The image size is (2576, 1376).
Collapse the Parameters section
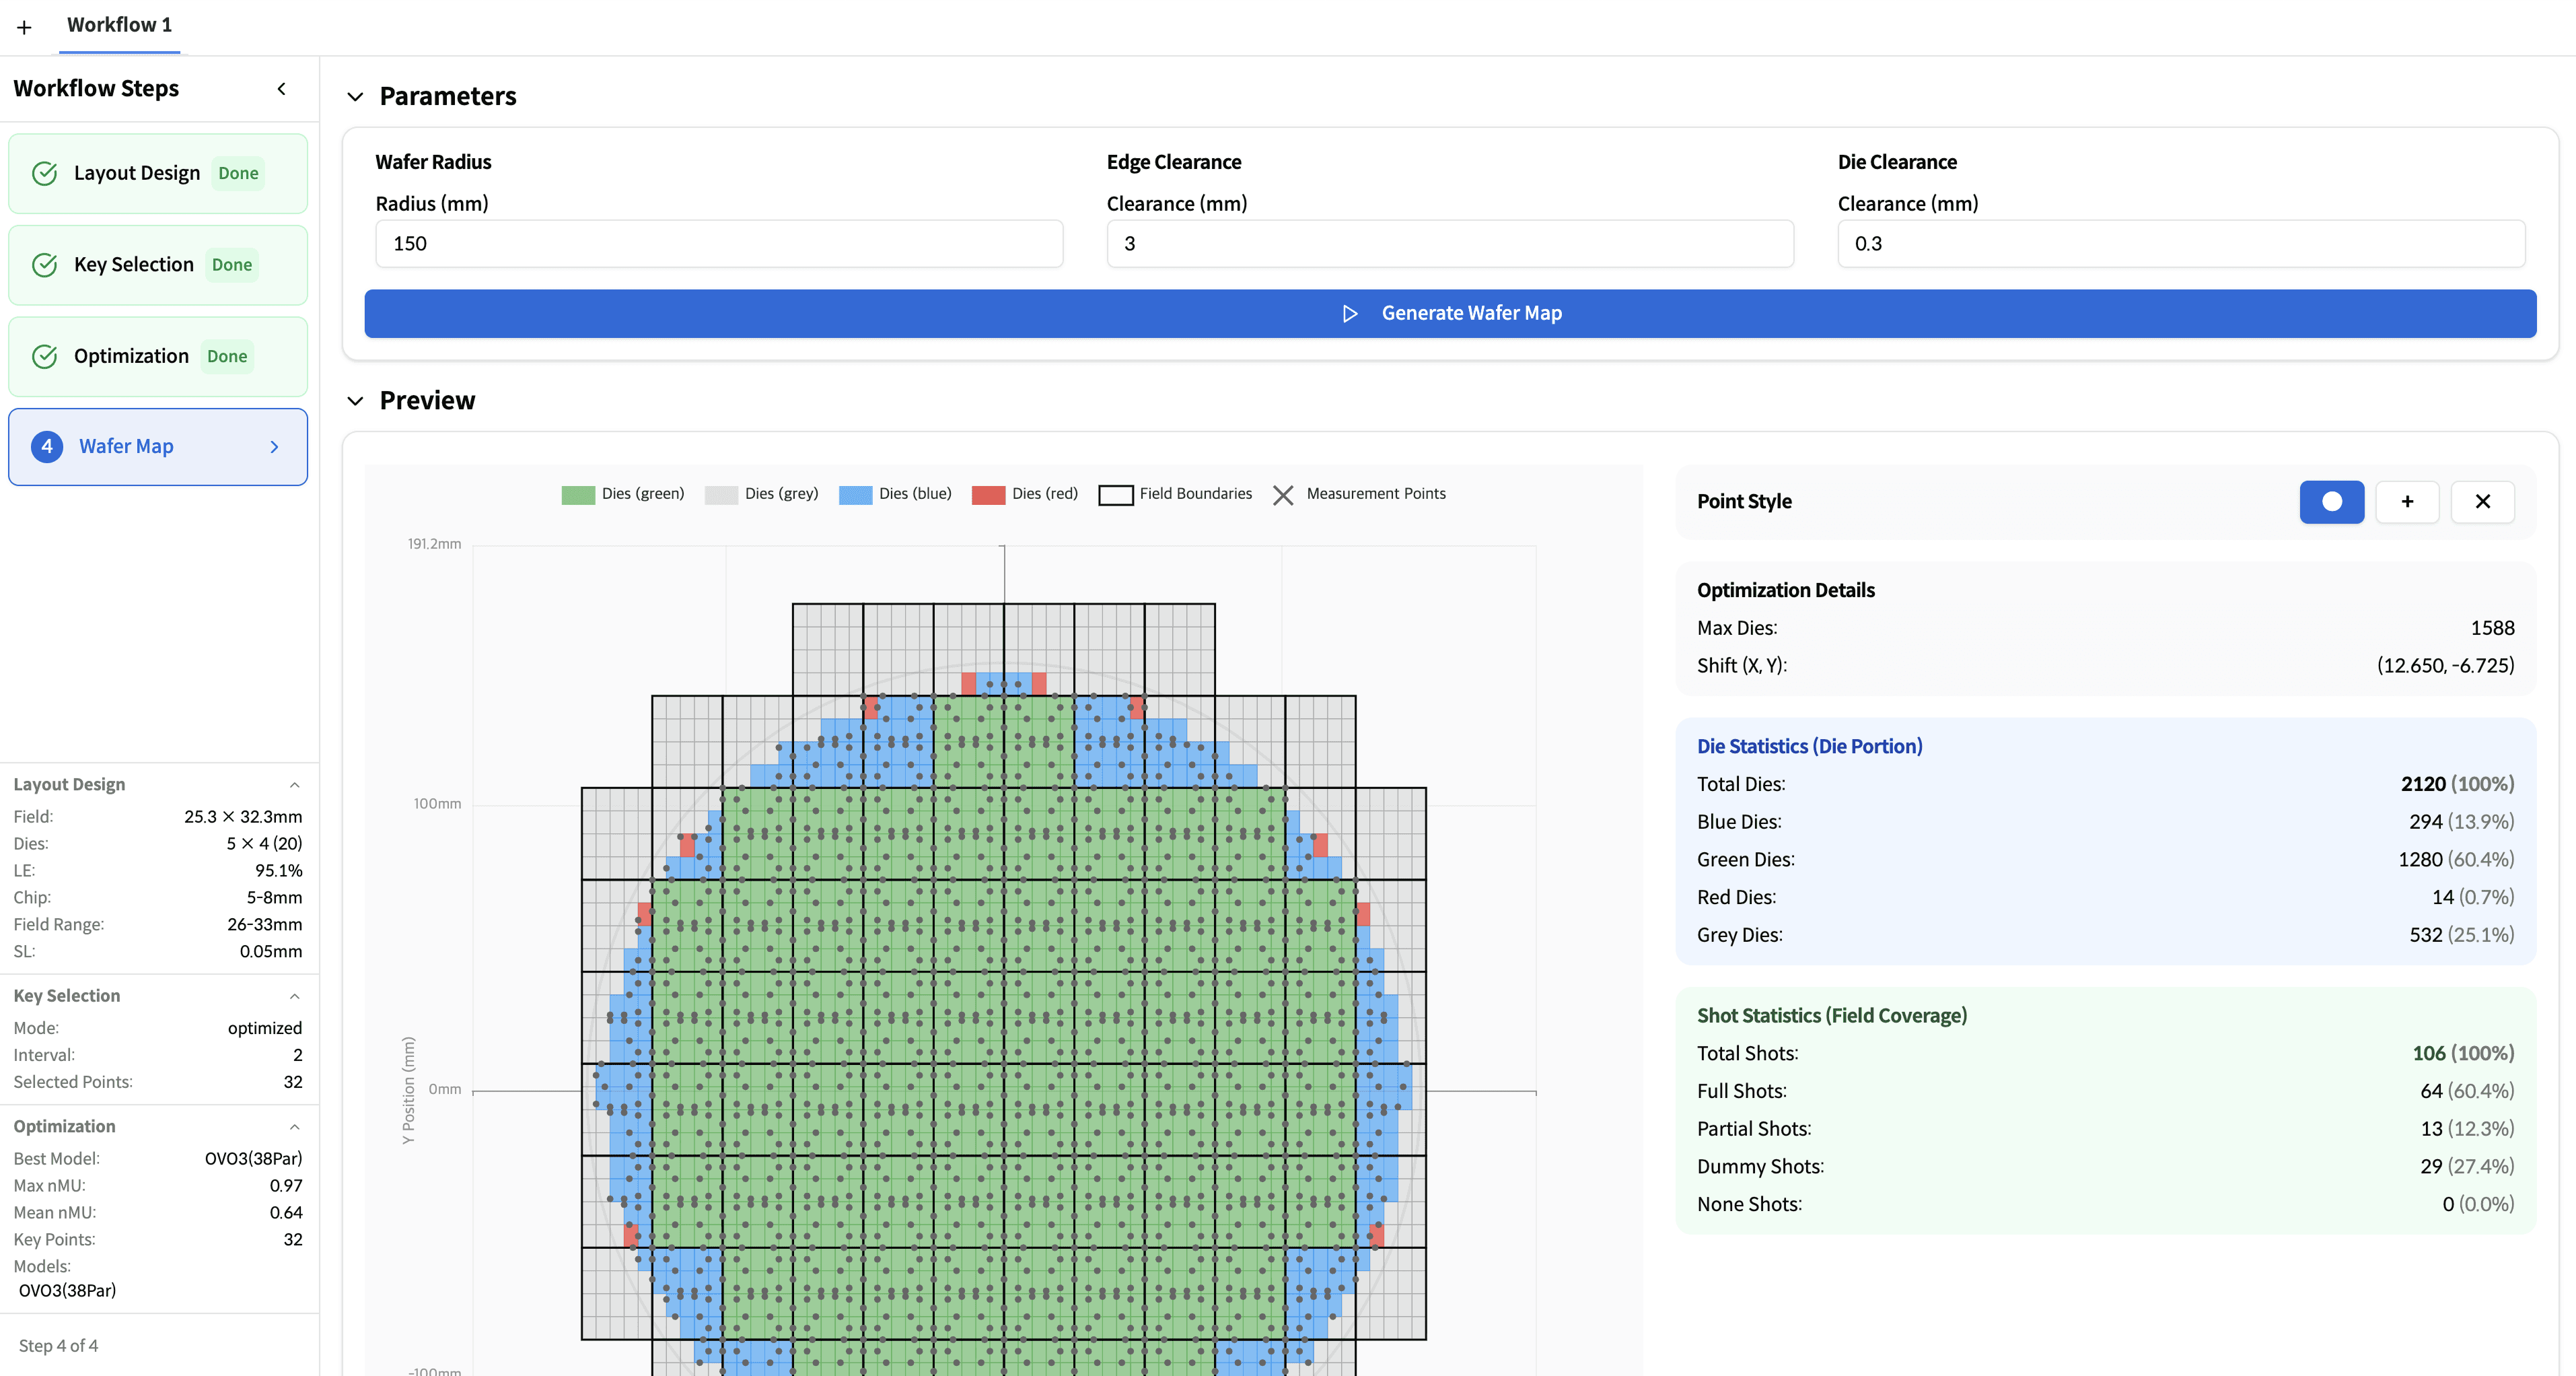(x=355, y=97)
